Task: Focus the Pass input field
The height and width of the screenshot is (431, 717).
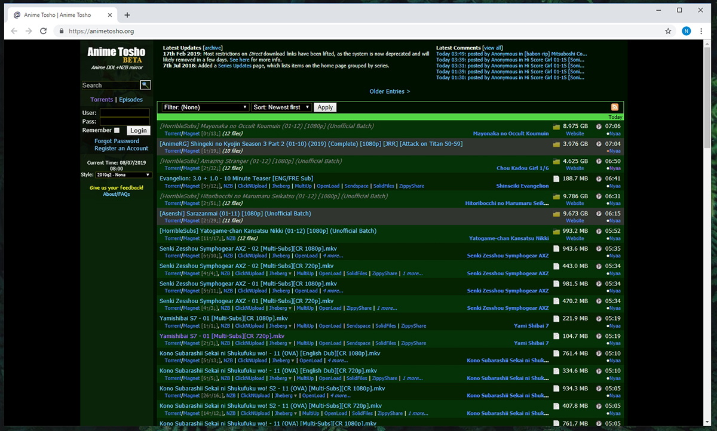Action: [124, 121]
